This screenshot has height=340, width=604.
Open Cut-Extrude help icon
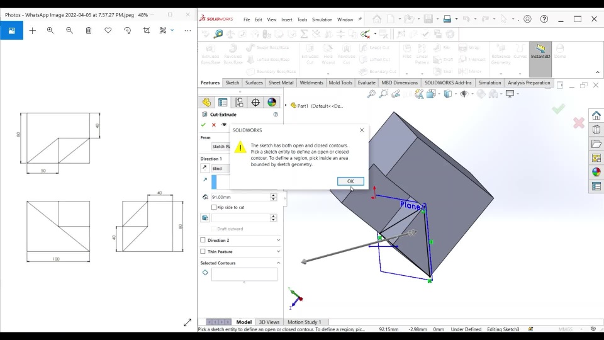point(276,115)
